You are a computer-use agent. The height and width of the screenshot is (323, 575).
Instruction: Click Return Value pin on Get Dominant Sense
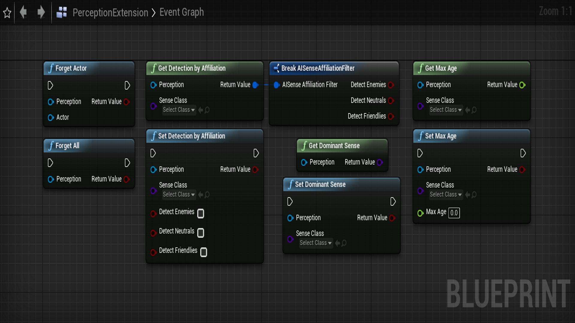tap(380, 162)
